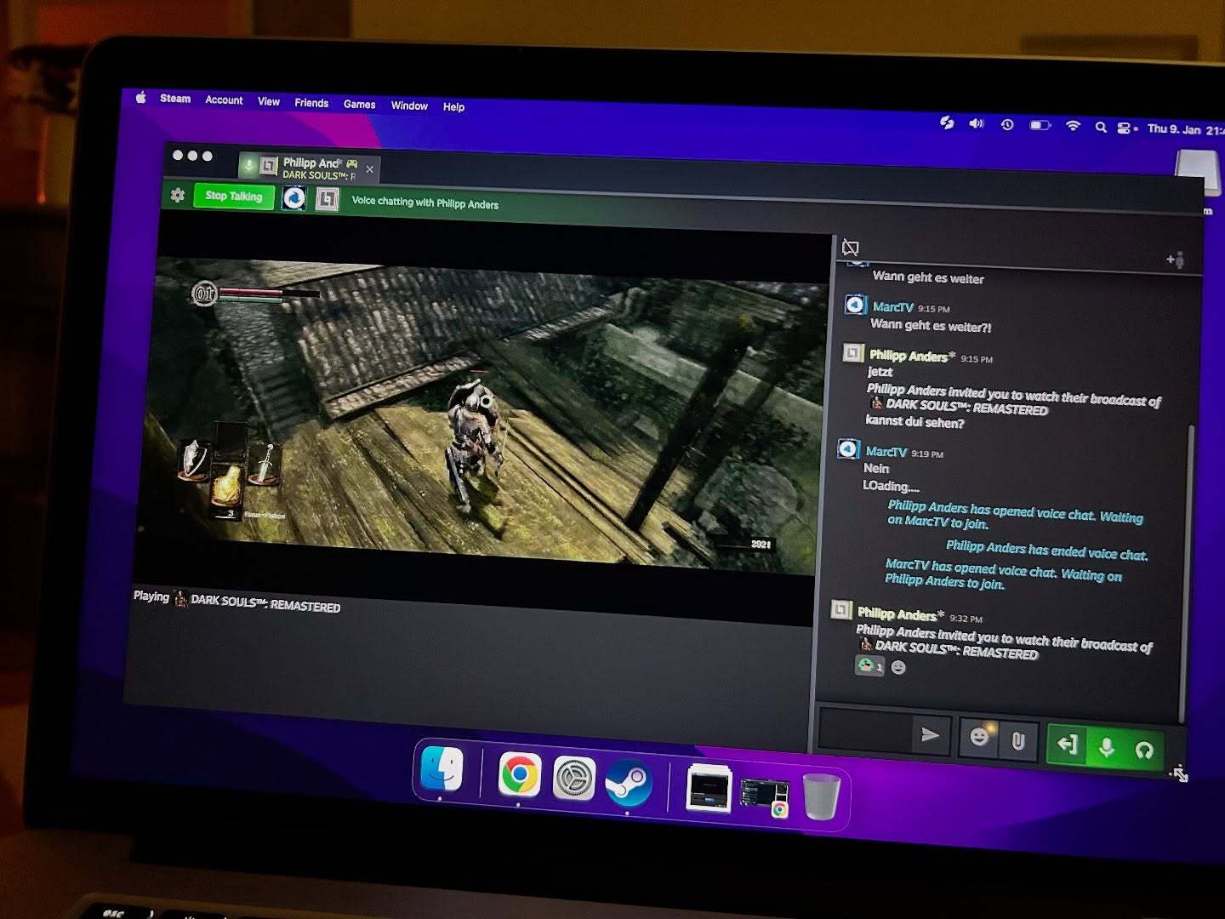
Task: Click the Stop Talking button
Action: pyautogui.click(x=234, y=196)
